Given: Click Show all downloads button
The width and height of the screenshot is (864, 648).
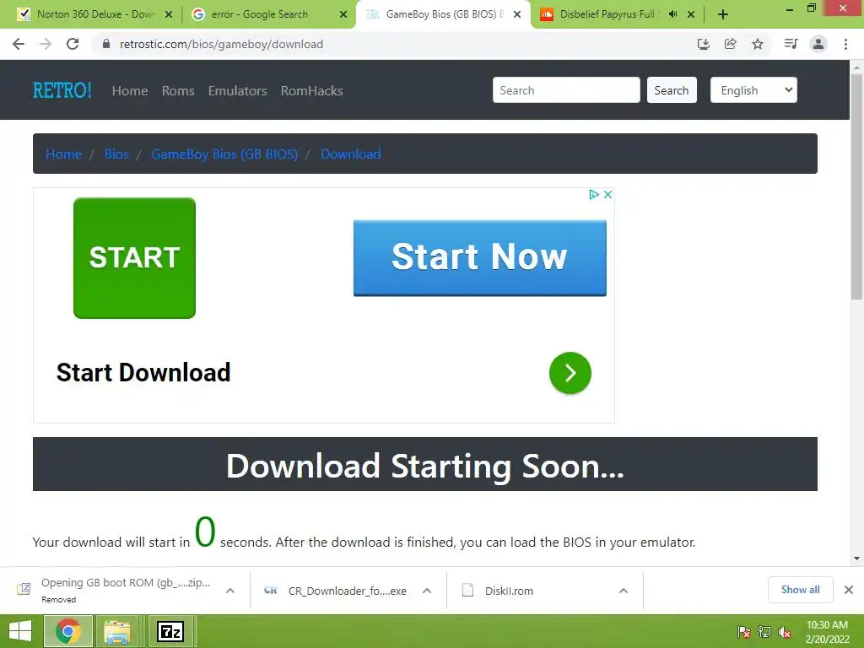Looking at the screenshot, I should click(x=800, y=590).
